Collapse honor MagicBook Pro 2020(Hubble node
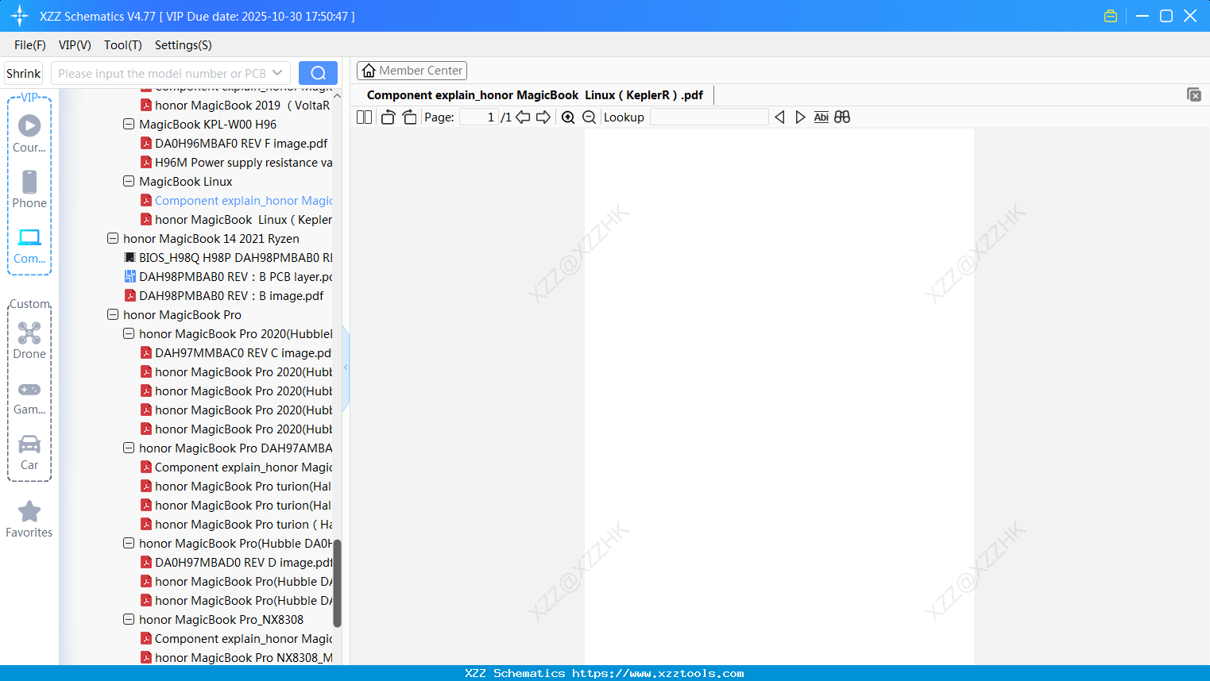This screenshot has width=1210, height=681. 129,334
